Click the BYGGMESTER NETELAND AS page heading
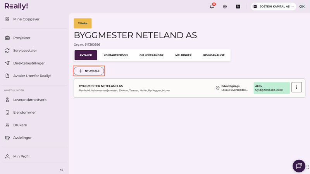The width and height of the screenshot is (310, 174). click(135, 35)
